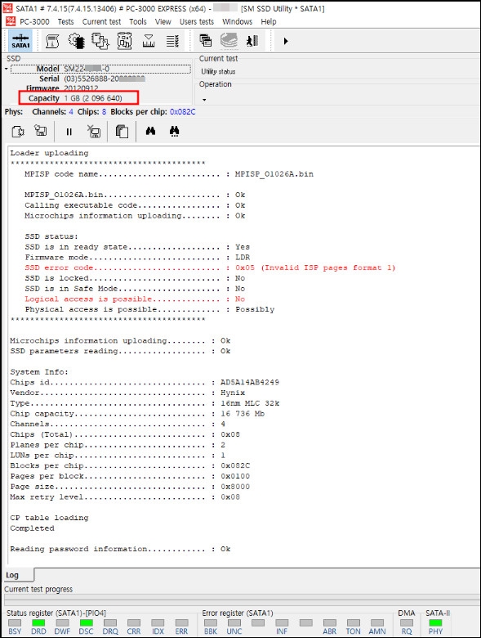Click the Channels value 4
Image resolution: width=481 pixels, height=638 pixels.
(71, 111)
